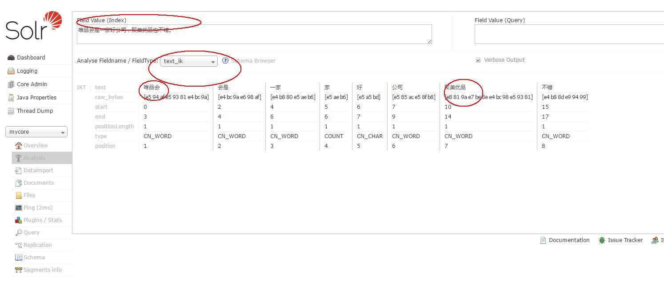
Task: Click the Issue Tracker bug icon
Action: 602,240
